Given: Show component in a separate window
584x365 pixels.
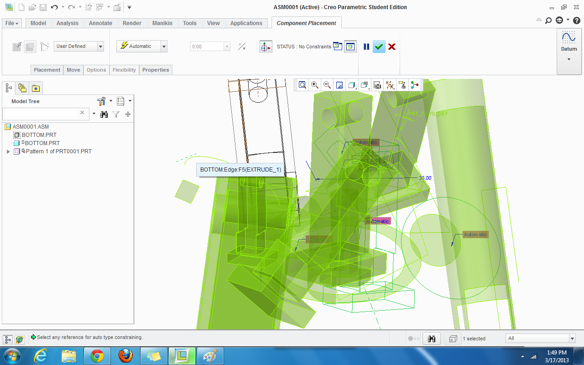Looking at the screenshot, I should 338,46.
